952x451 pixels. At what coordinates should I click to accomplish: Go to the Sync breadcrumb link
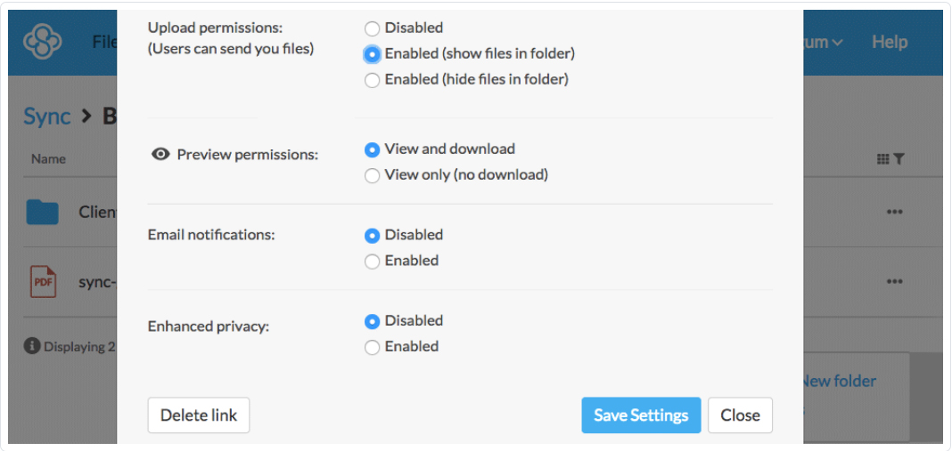pos(47,116)
